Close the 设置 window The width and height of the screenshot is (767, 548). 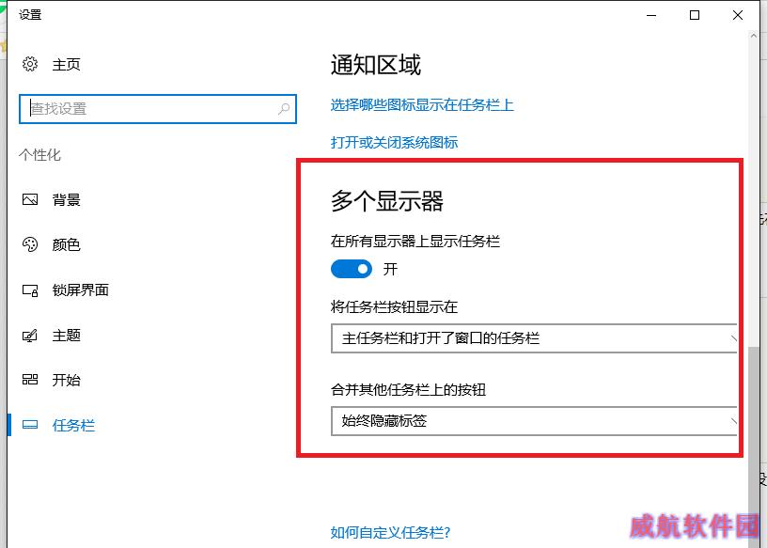738,15
